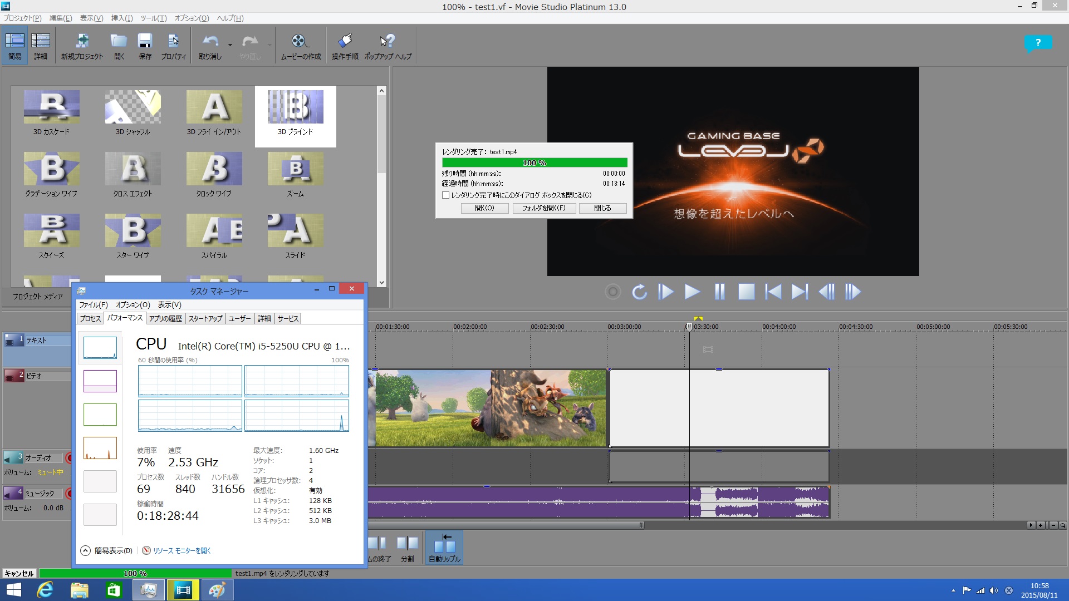The height and width of the screenshot is (601, 1069).
Task: Toggle loop playback icon
Action: [639, 292]
